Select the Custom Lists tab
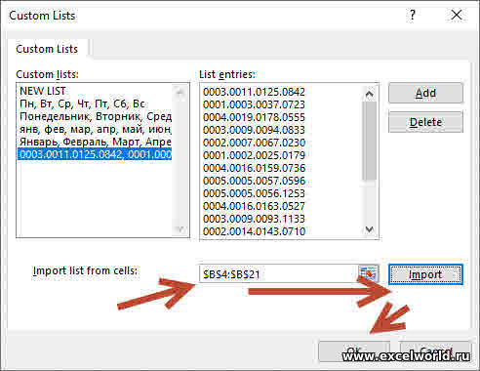 coord(47,49)
